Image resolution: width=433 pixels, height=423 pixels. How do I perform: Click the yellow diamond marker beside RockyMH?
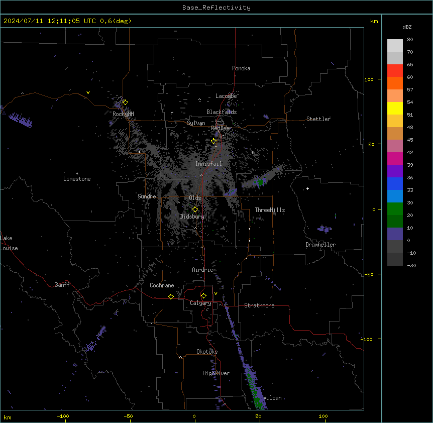[x=125, y=102]
